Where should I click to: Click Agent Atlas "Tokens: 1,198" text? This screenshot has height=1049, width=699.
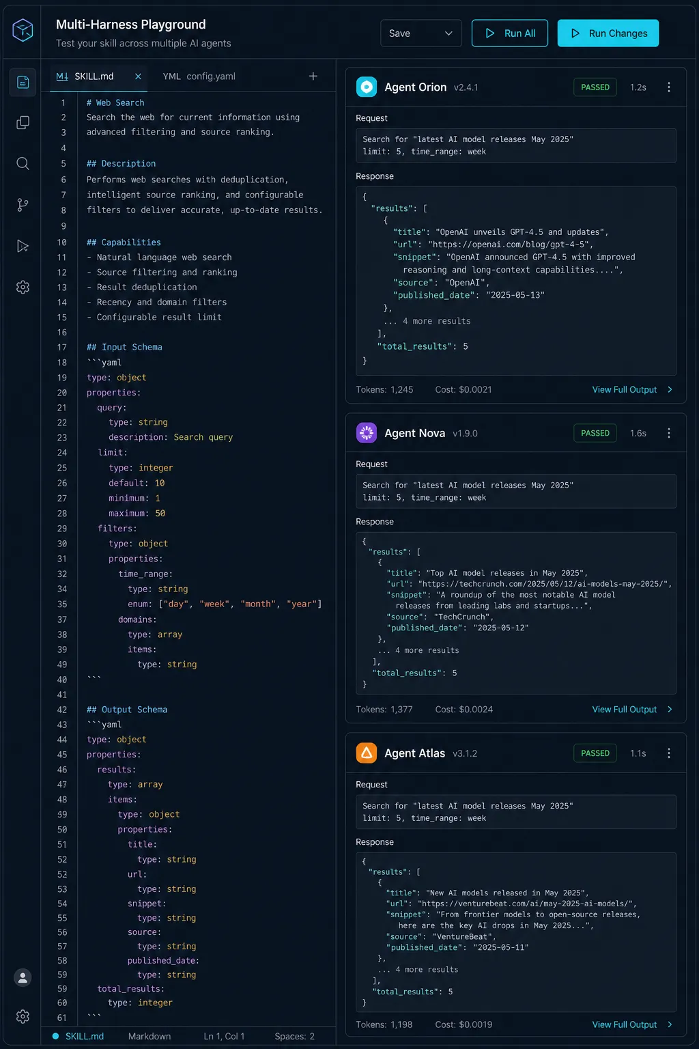(x=384, y=1024)
